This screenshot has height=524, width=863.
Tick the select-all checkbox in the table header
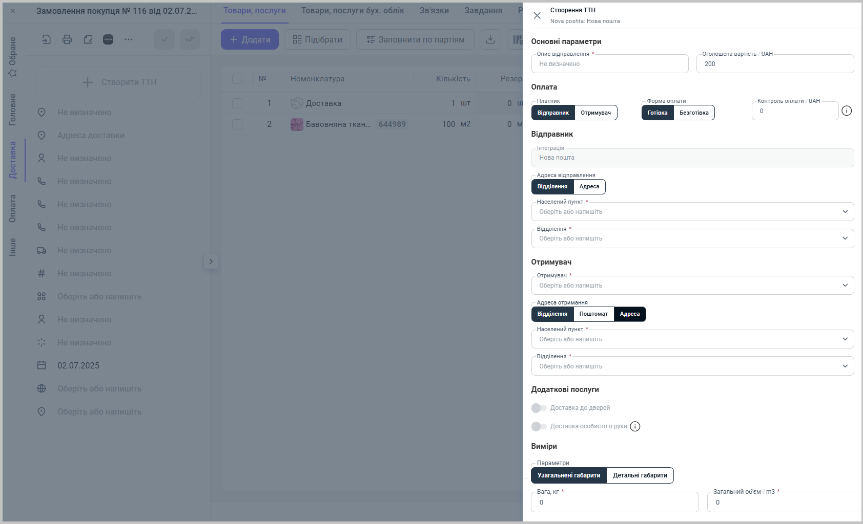237,79
